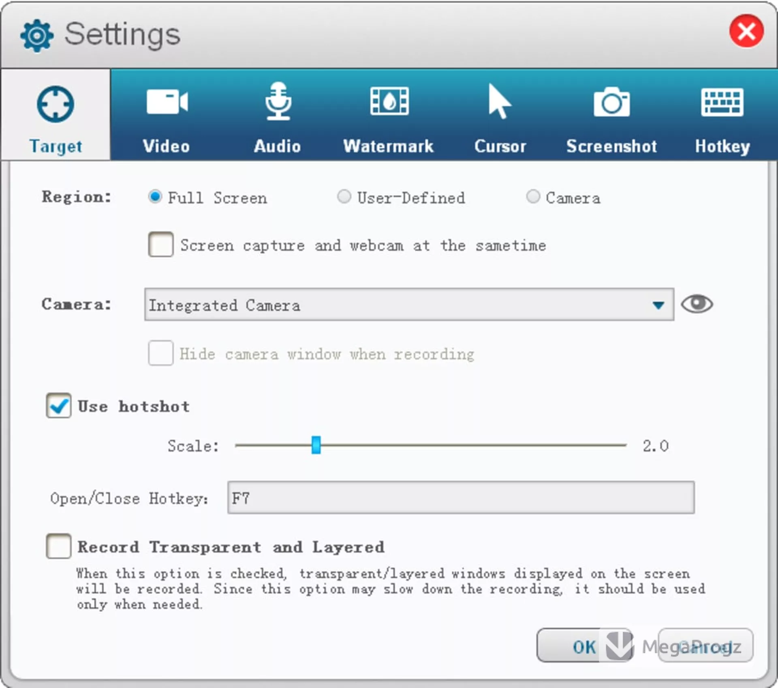Viewport: 778px width, 688px height.
Task: Switch to the Video tab label
Action: click(167, 146)
